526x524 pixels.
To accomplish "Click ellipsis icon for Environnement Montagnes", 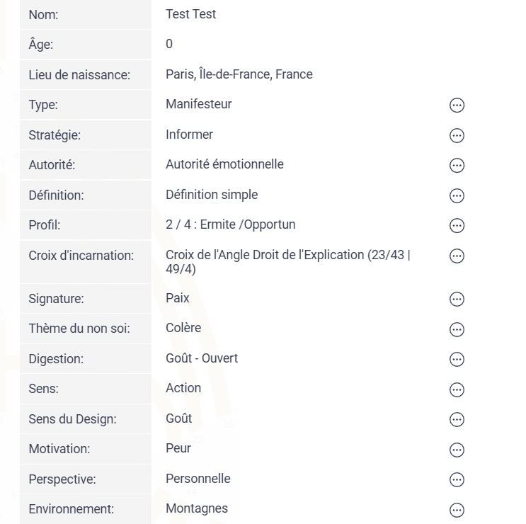I will (x=457, y=510).
